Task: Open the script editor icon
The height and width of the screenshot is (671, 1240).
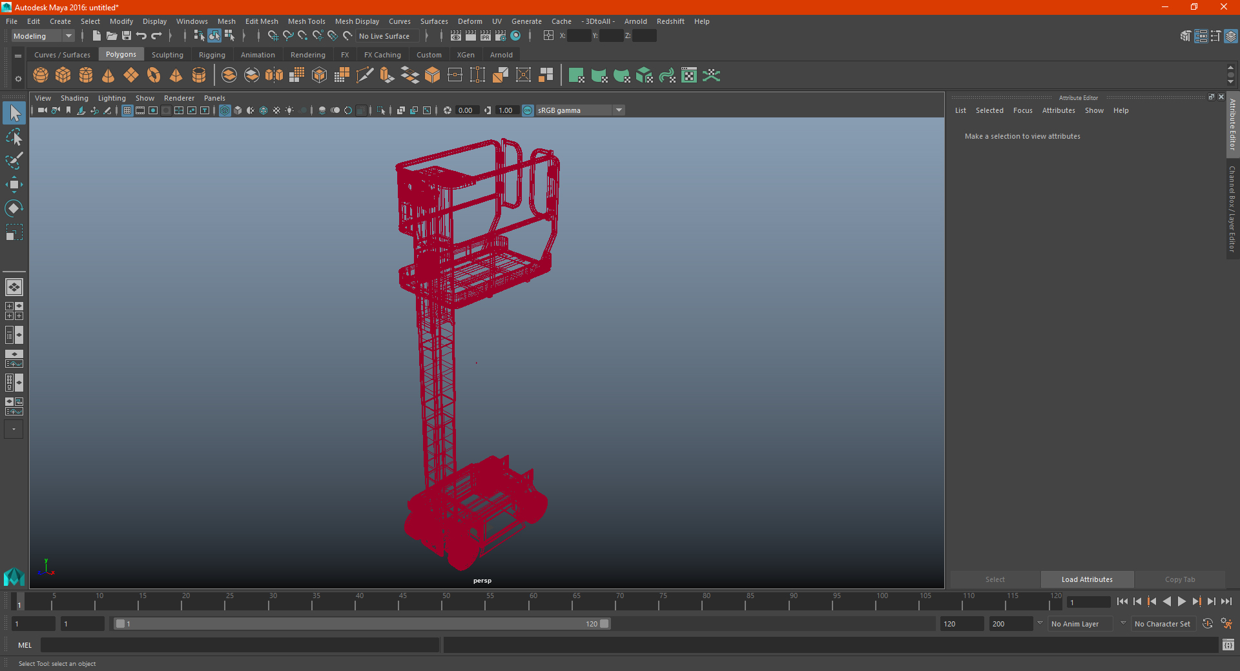Action: [1228, 645]
